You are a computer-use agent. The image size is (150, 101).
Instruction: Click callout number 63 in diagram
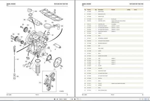pyautogui.click(x=62, y=26)
